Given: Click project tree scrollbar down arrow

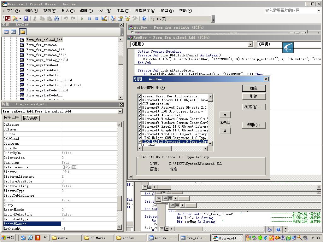Looking at the screenshot, I should [x=121, y=97].
